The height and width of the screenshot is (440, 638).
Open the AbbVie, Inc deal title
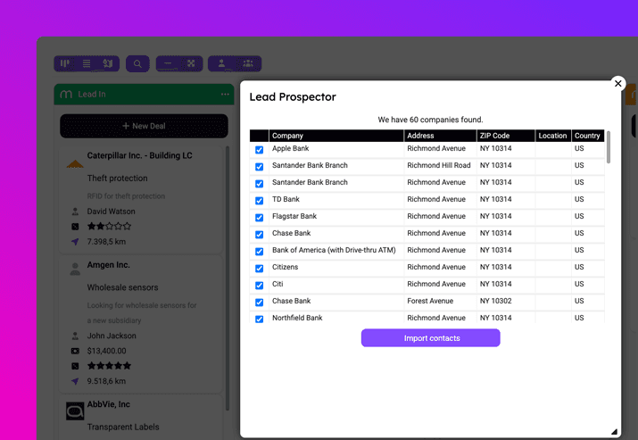[x=109, y=404]
